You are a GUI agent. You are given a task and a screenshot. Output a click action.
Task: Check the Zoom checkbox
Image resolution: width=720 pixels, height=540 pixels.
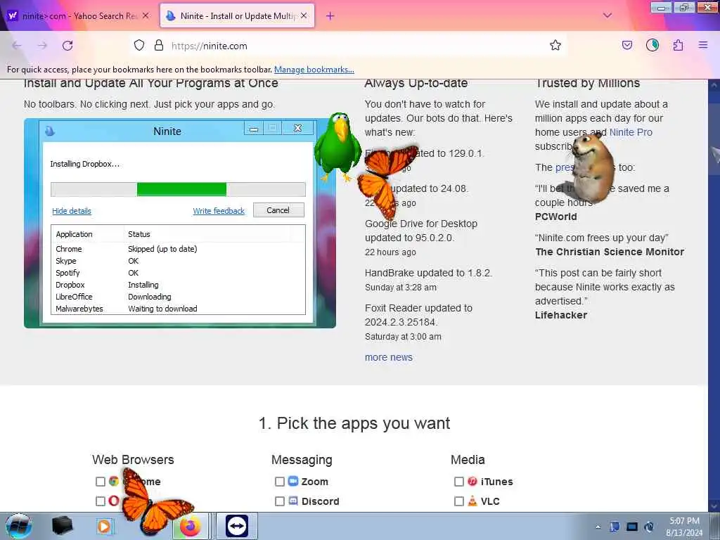pos(280,481)
